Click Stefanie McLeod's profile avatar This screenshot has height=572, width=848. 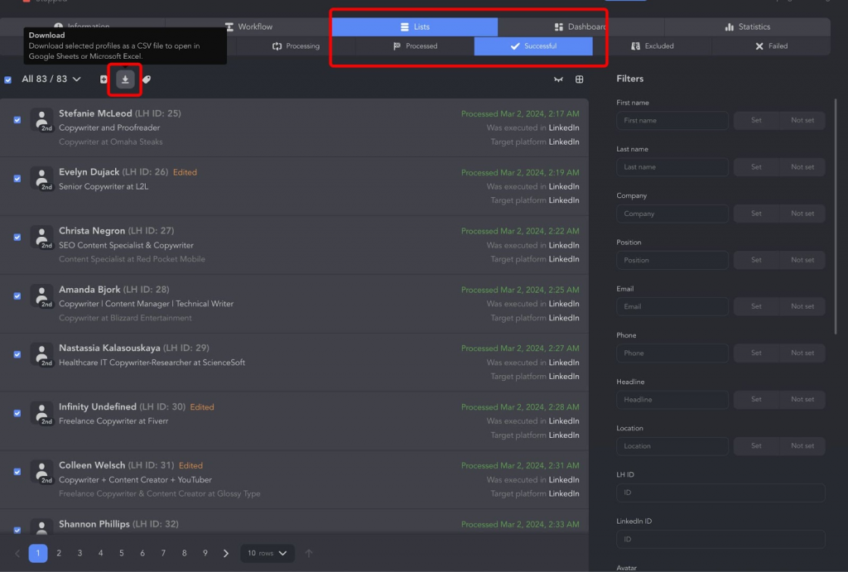tap(42, 120)
